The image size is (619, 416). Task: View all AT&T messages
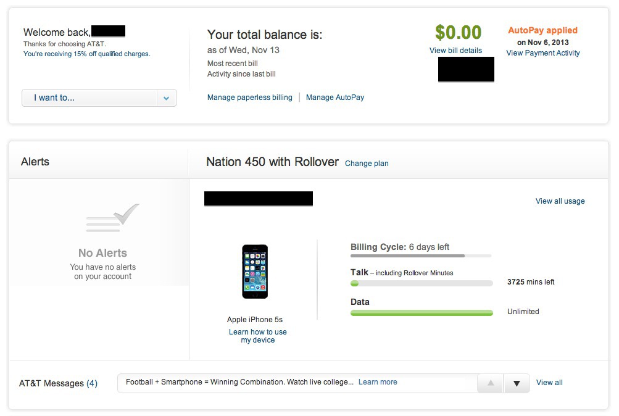(549, 383)
